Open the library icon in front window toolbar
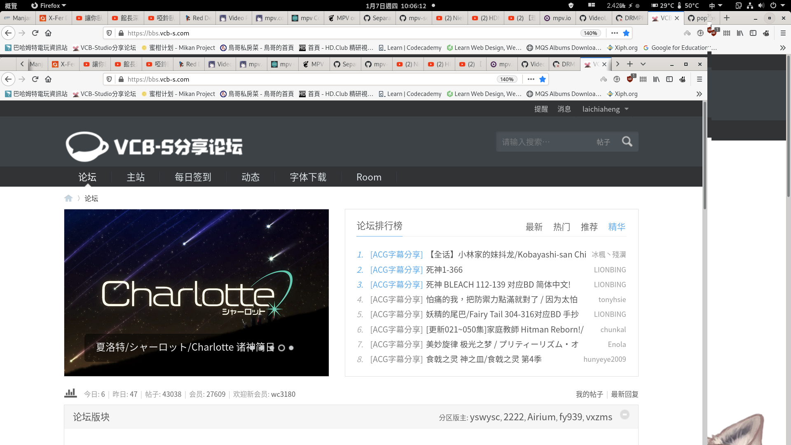 coord(656,79)
